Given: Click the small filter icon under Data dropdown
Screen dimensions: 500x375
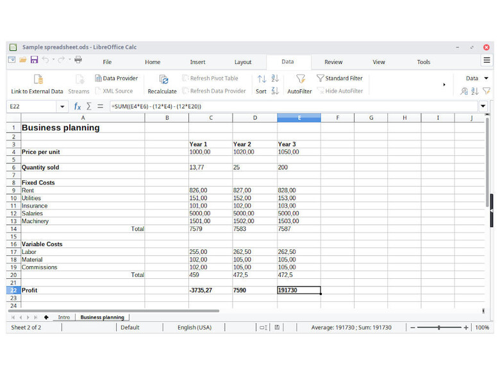Looking at the screenshot, I should (487, 91).
